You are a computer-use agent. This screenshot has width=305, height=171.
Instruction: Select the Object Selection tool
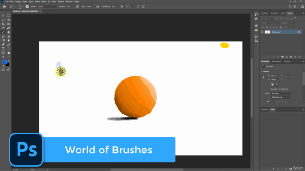(9, 20)
